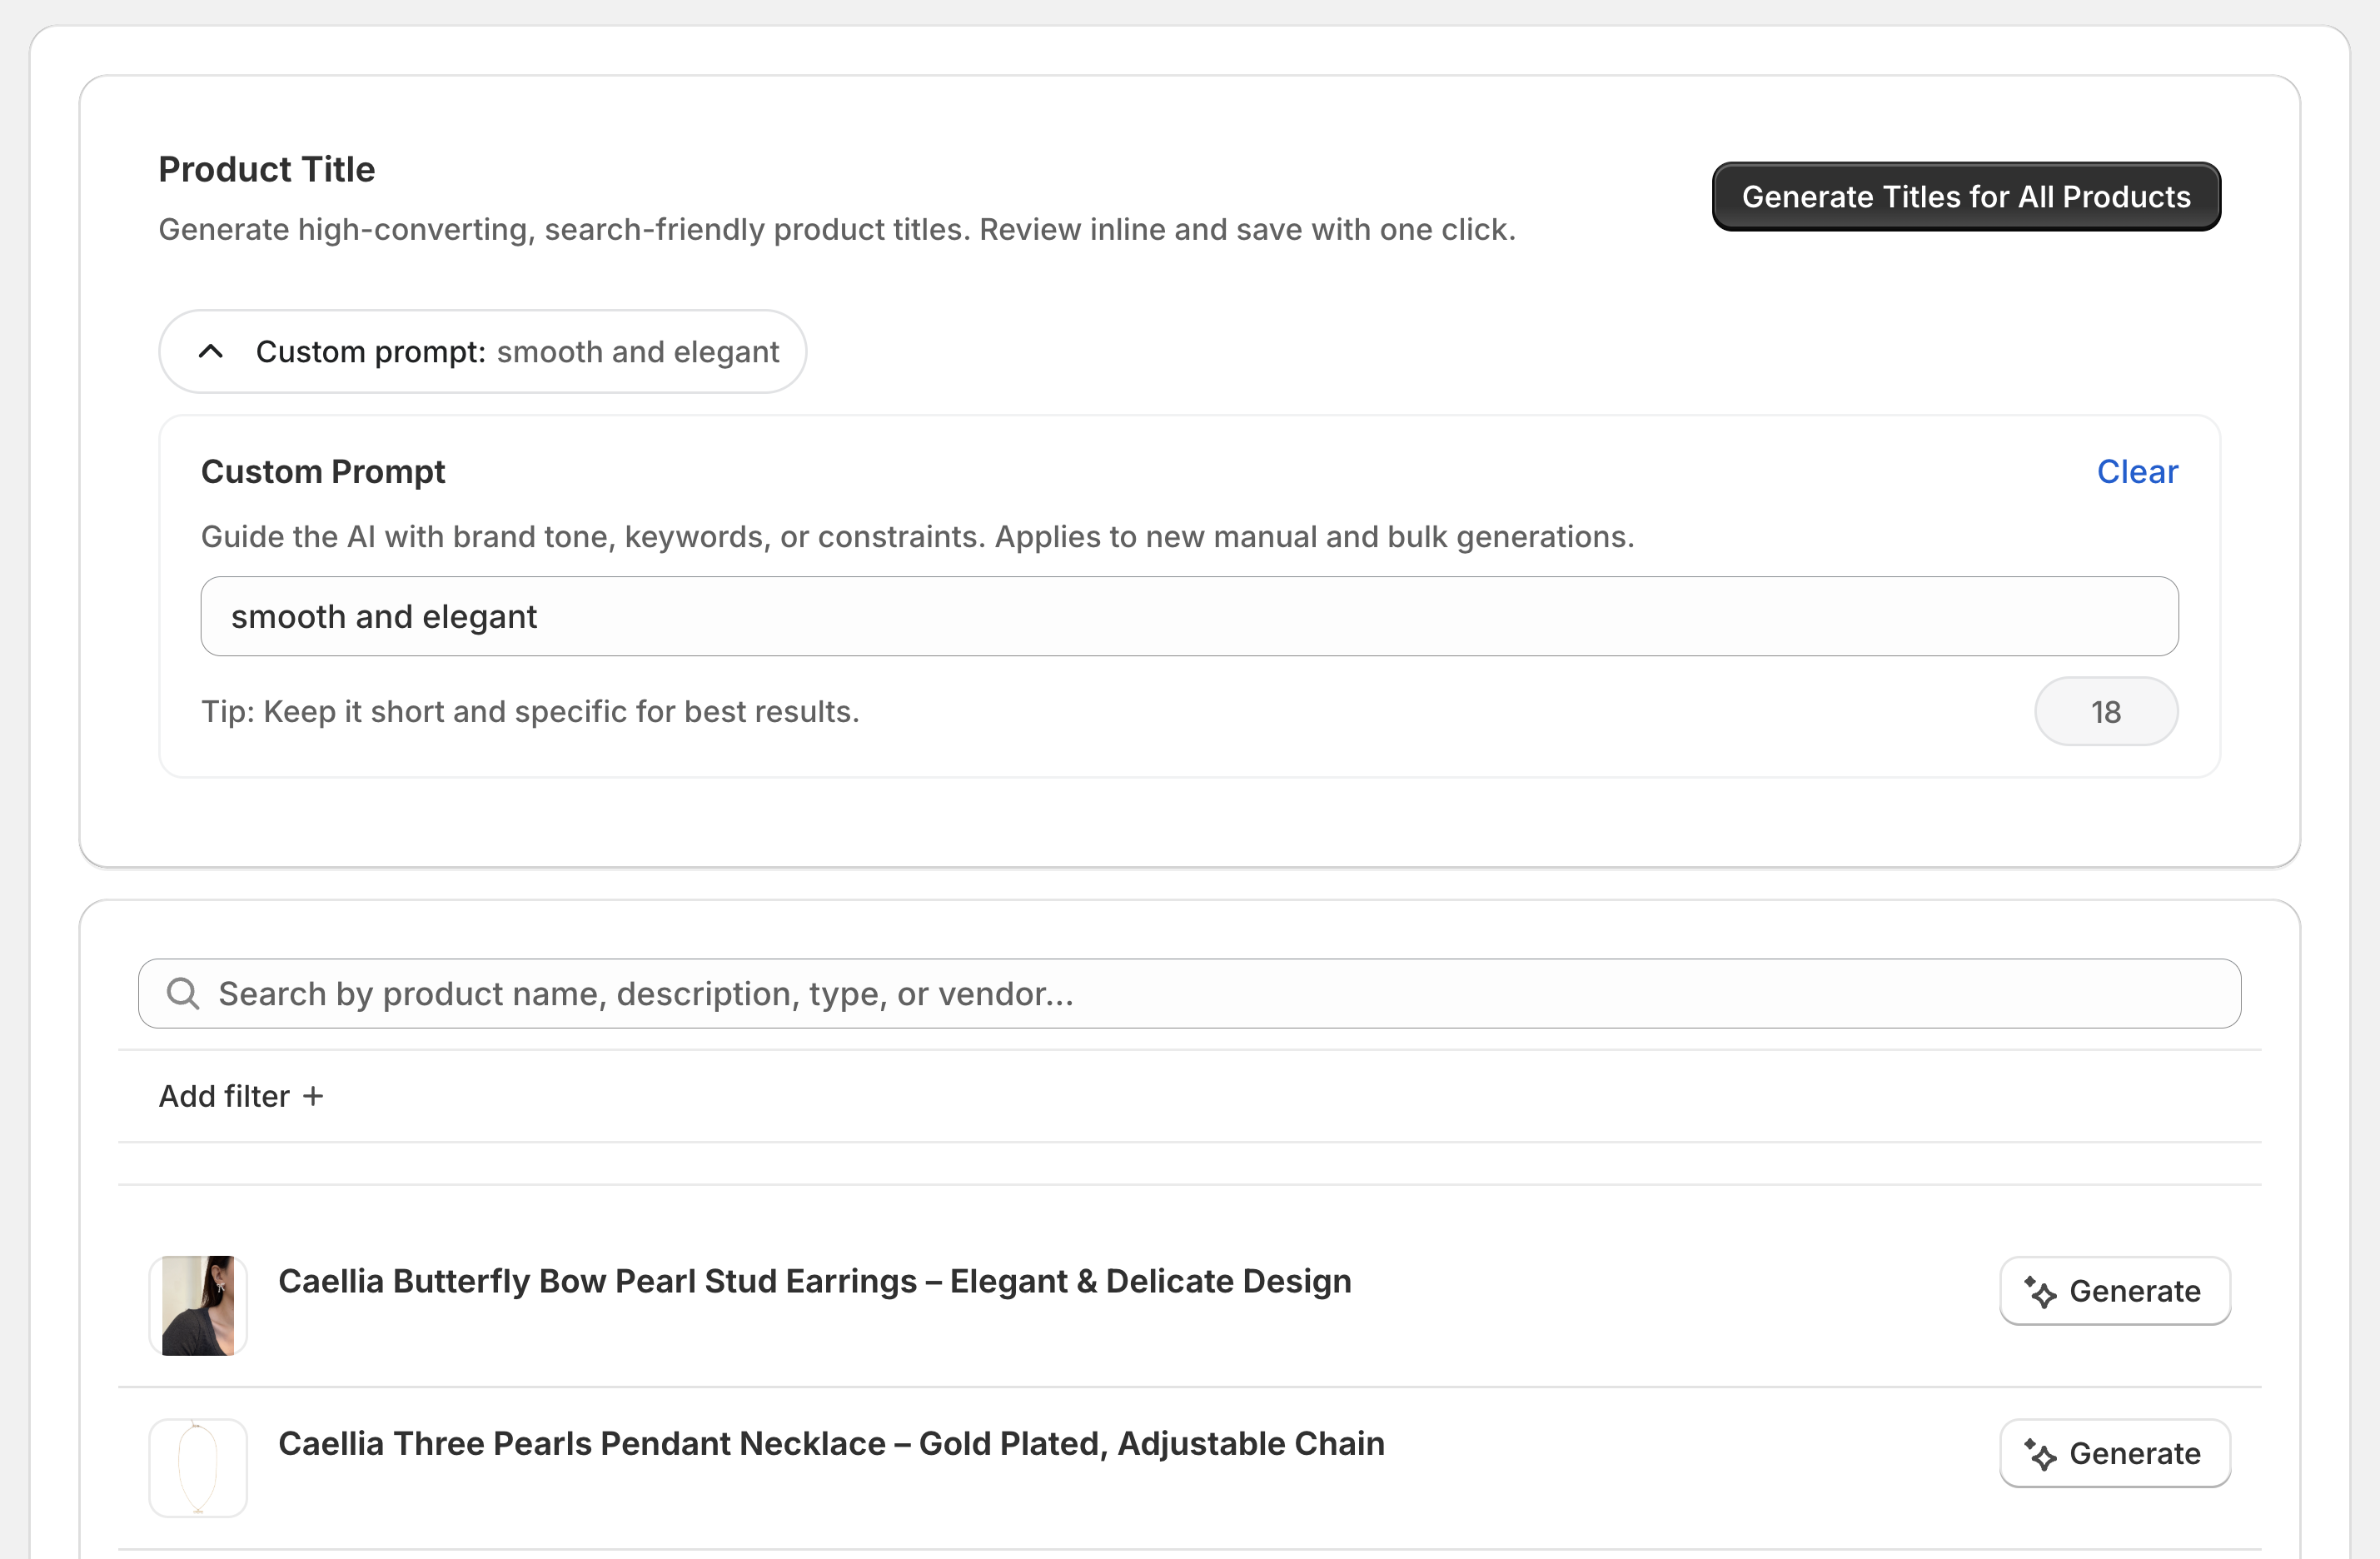This screenshot has width=2380, height=1559.
Task: Open Butterfly Bow Pearl Earrings thumbnail
Action: pos(198,1305)
